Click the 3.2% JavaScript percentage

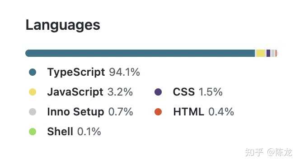coord(120,92)
